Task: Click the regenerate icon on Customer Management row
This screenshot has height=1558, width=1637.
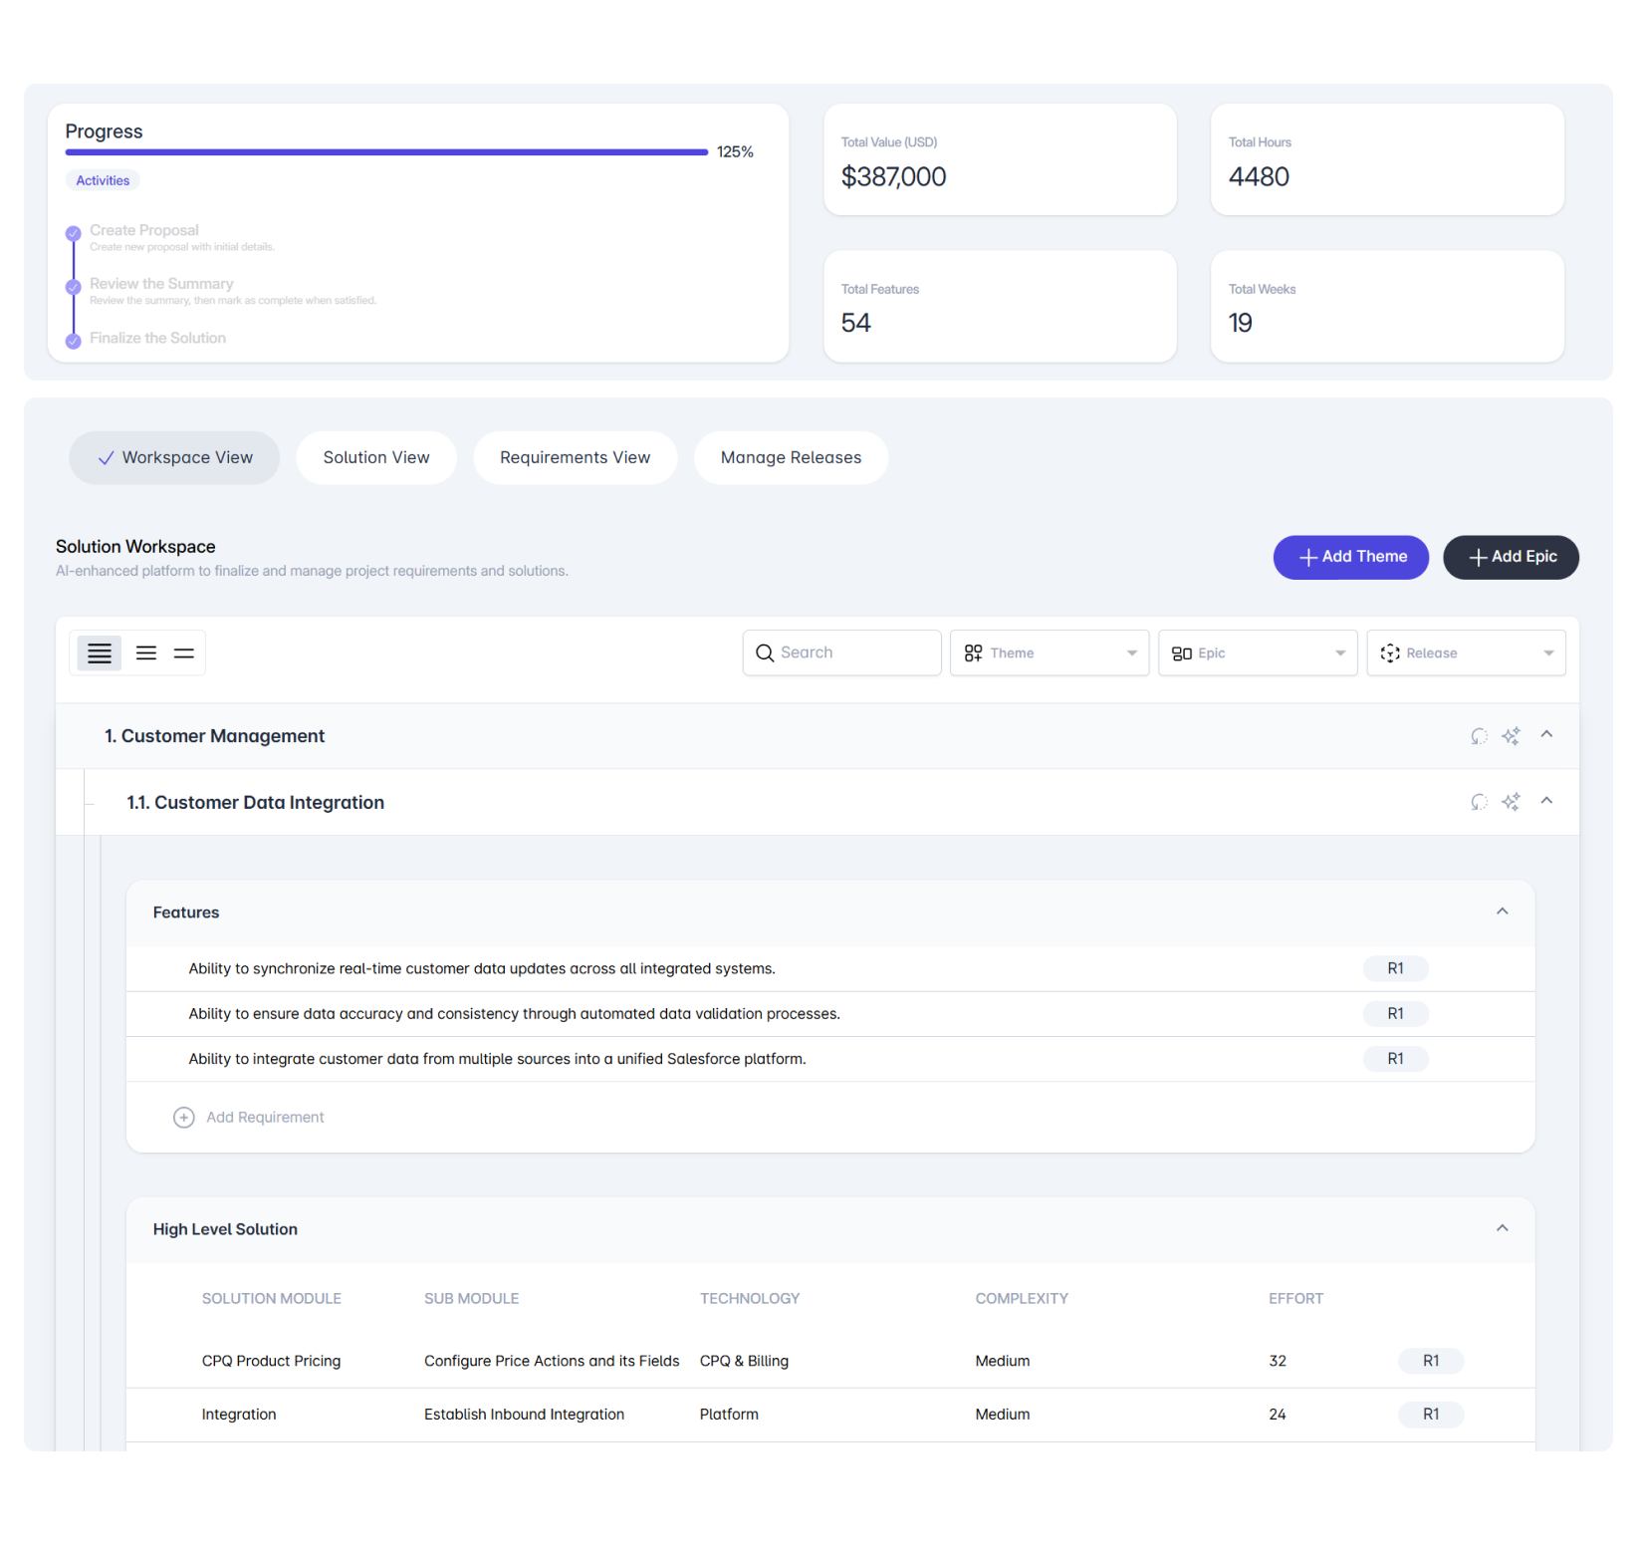Action: click(x=1478, y=736)
